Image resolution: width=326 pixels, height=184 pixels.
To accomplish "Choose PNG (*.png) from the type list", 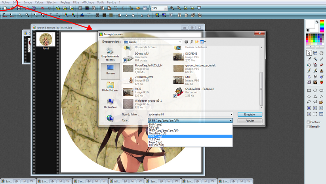I will click(190, 136).
